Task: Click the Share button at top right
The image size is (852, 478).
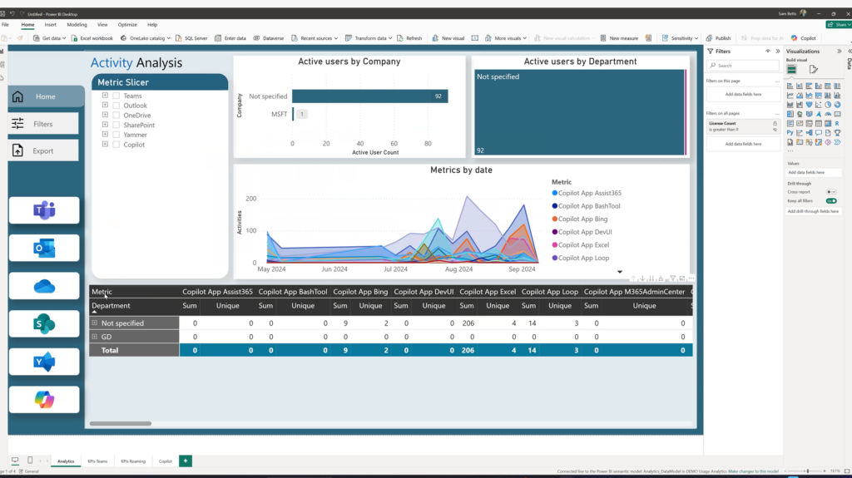Action: point(839,24)
